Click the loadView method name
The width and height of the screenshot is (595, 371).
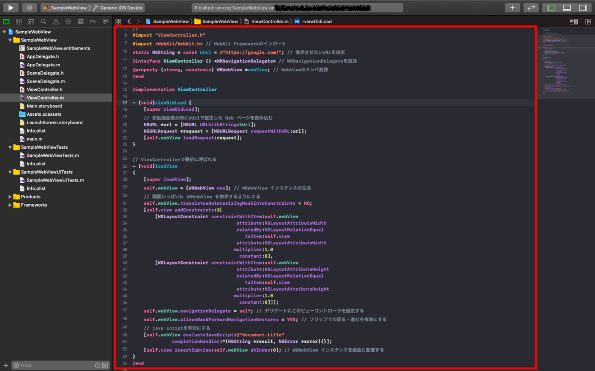pos(166,167)
